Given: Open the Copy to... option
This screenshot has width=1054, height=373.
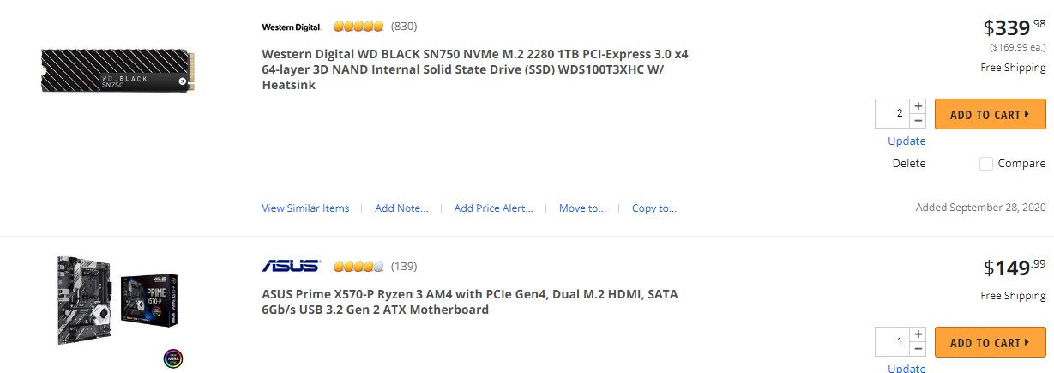Looking at the screenshot, I should click(x=654, y=208).
